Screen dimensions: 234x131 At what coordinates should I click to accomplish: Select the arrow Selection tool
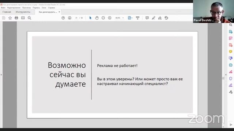pos(90,18)
